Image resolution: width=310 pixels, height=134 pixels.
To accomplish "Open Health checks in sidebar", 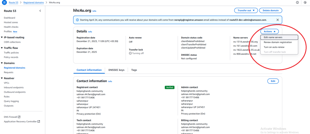I will click(11, 27).
